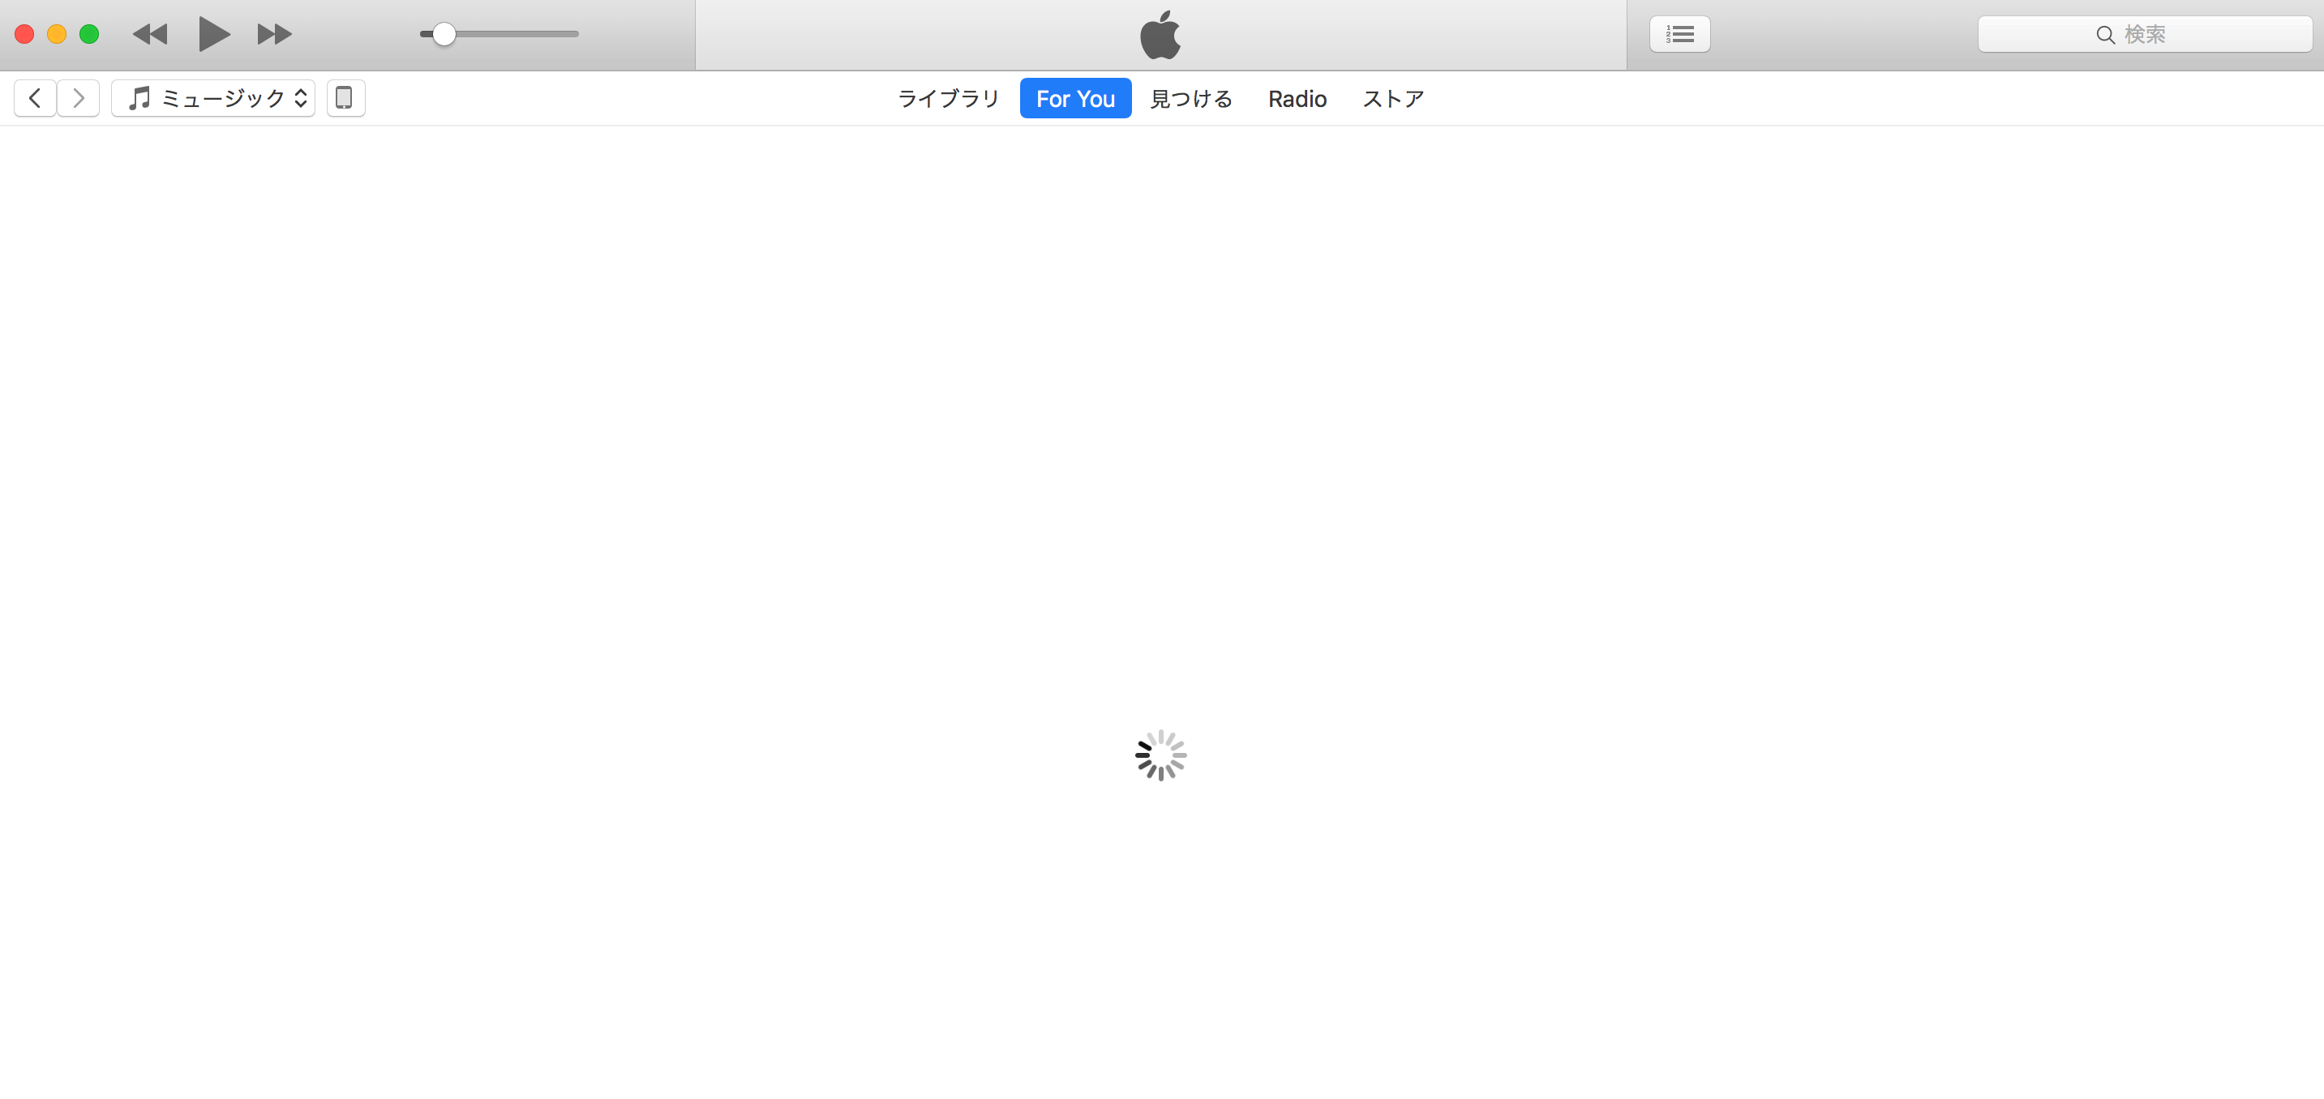
Task: Click the right end of volume slider track
Action: click(x=574, y=34)
